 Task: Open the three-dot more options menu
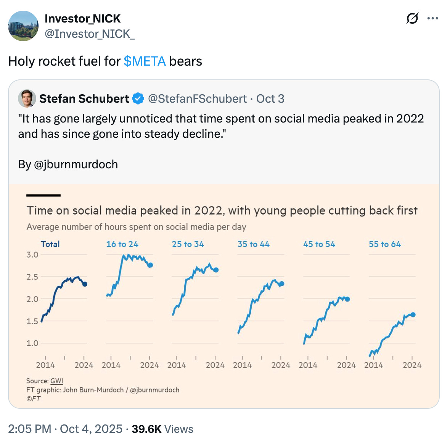433,18
